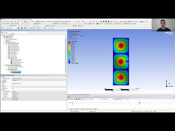Open the Units menu
The image size is (175, 131).
click(x=11, y=21)
